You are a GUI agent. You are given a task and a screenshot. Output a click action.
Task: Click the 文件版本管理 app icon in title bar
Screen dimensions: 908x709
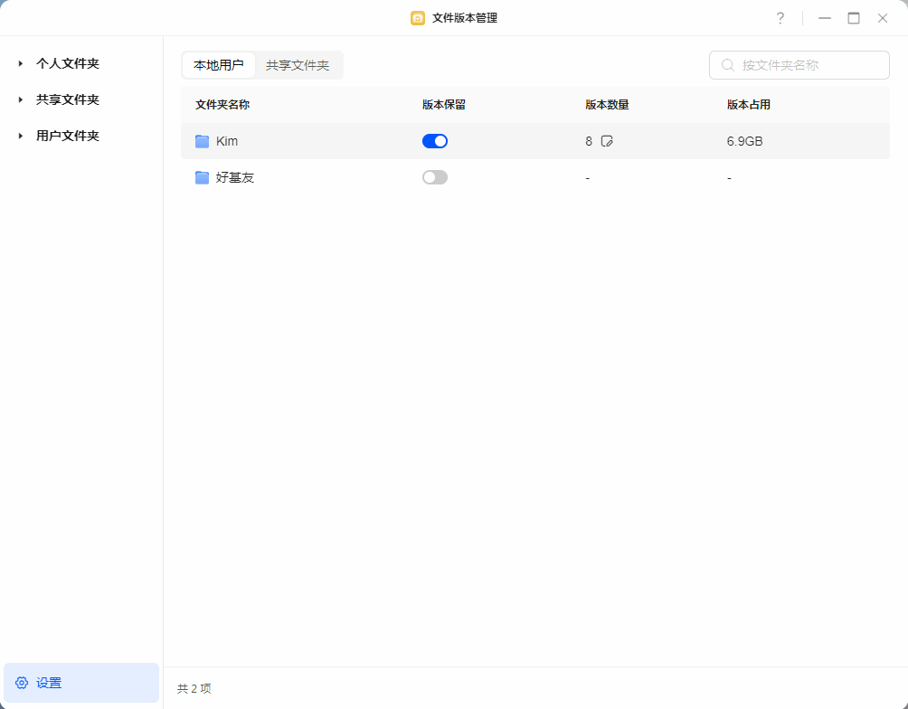(418, 18)
